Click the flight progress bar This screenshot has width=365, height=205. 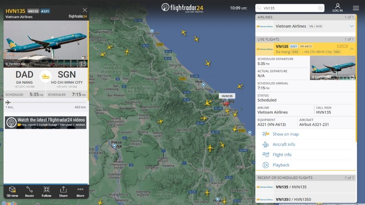click(x=46, y=102)
